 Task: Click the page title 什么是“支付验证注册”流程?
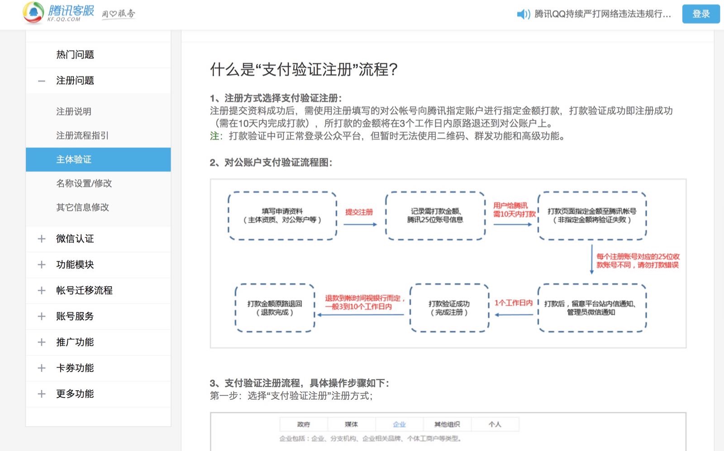point(304,69)
